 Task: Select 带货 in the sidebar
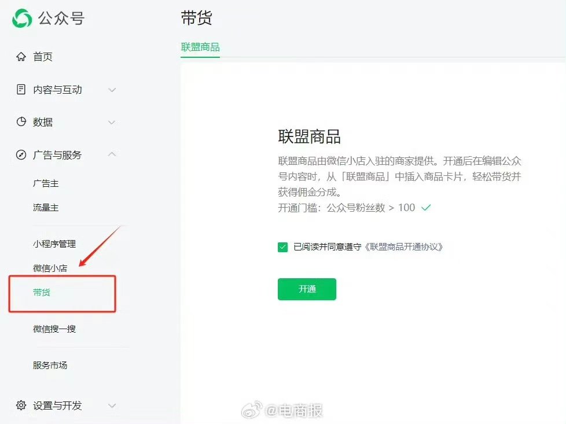coord(42,292)
